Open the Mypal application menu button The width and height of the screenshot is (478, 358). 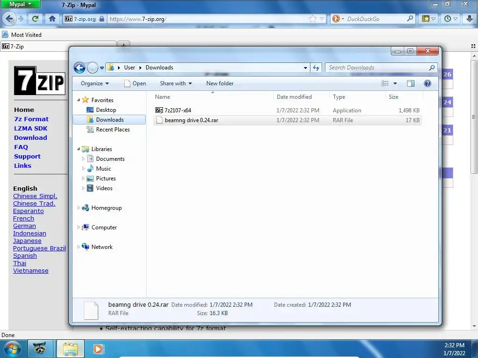click(x=20, y=4)
